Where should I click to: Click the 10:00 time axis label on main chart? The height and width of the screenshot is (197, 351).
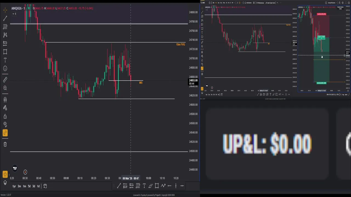(x=148, y=178)
